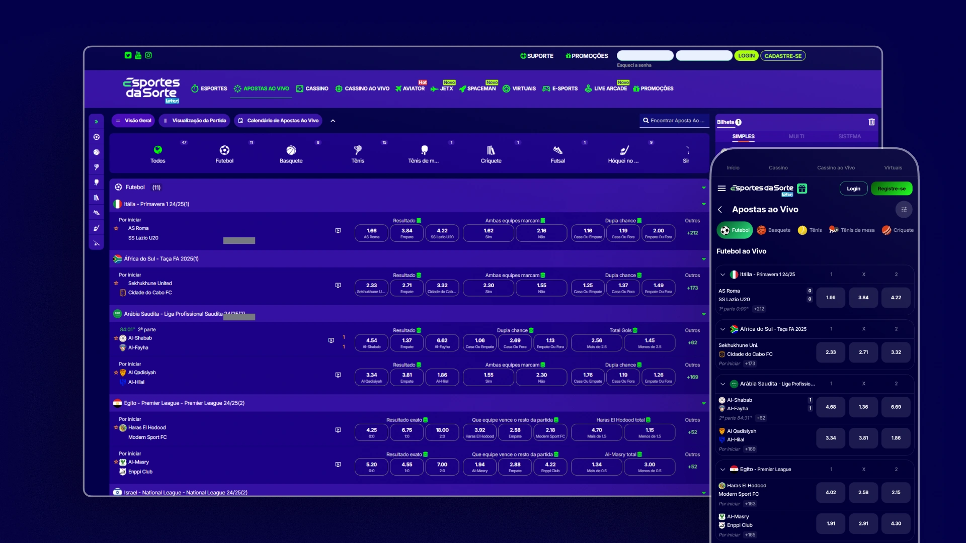The width and height of the screenshot is (966, 543).
Task: Click the Encontrar Aposta search field
Action: click(x=674, y=121)
